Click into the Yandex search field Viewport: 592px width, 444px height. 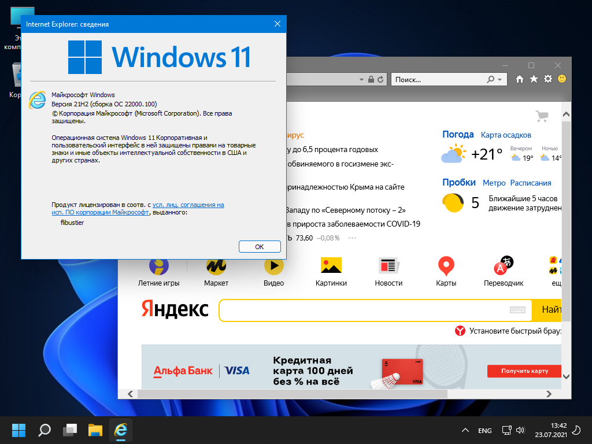click(x=364, y=310)
